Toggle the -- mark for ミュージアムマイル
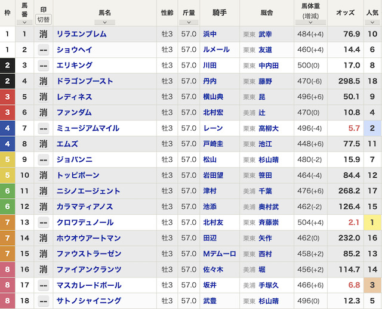 coord(44,128)
